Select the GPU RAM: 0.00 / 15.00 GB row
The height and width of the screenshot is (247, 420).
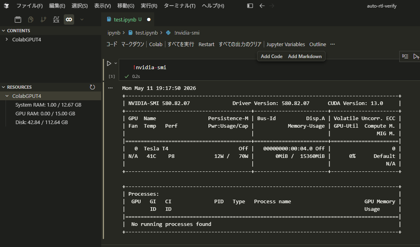click(x=51, y=114)
